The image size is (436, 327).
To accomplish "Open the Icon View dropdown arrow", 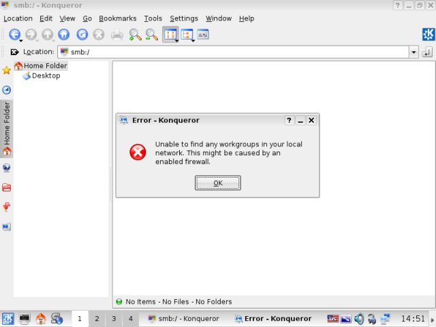I will (x=177, y=41).
